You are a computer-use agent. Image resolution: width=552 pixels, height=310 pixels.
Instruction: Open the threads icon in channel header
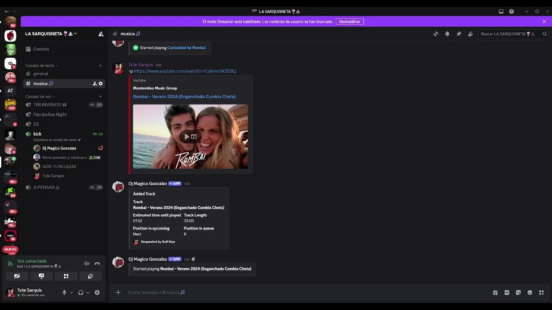(x=436, y=34)
